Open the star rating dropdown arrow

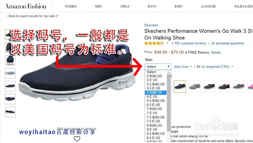click(x=167, y=43)
